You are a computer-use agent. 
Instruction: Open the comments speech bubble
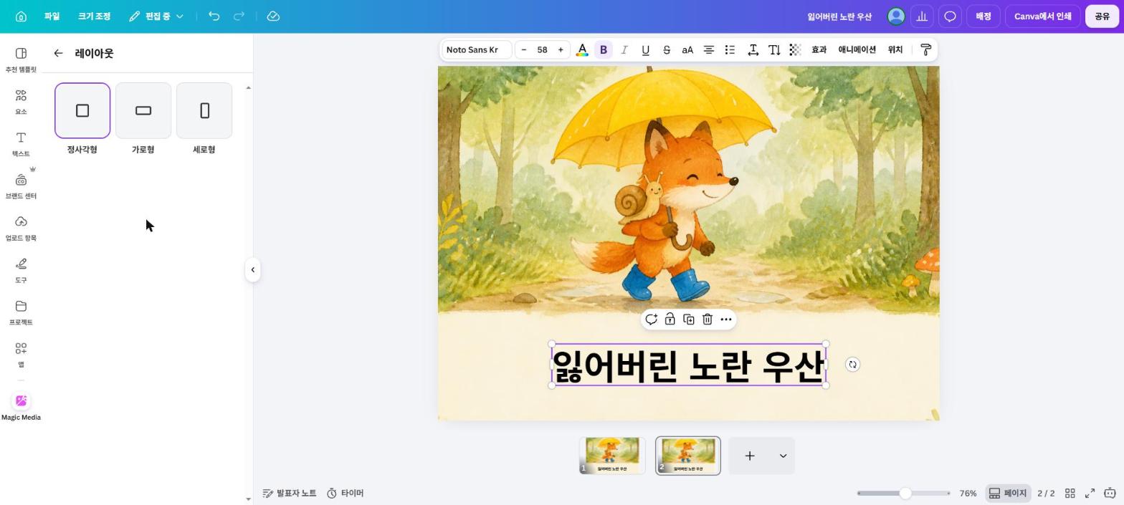click(x=950, y=16)
